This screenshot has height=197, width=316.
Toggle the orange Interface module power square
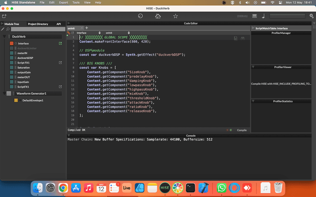[x=12, y=43]
